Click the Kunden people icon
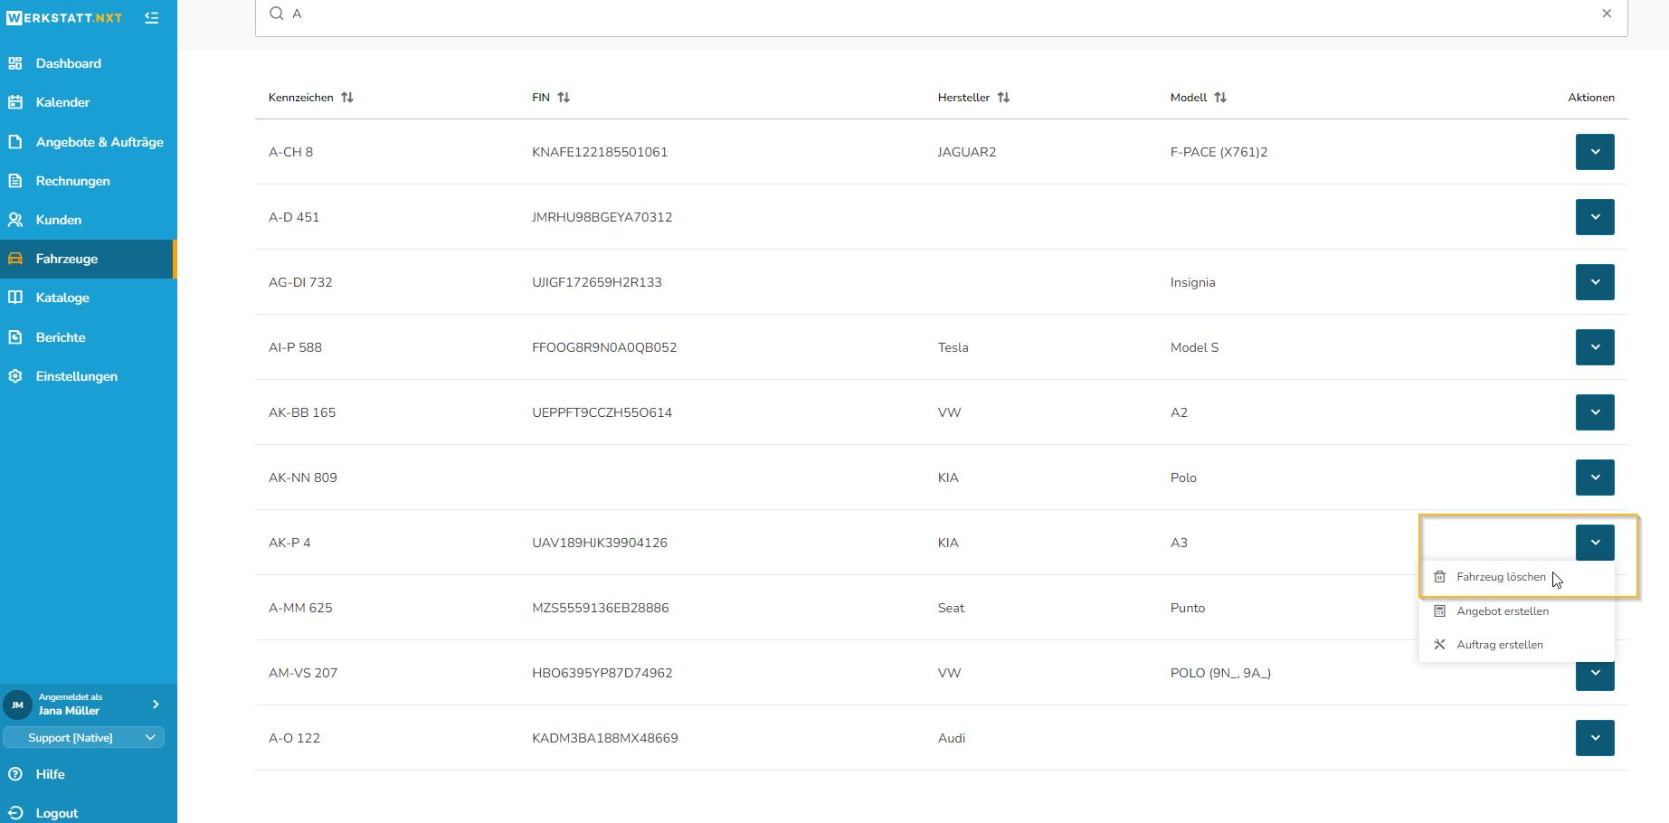The width and height of the screenshot is (1669, 823). point(15,220)
